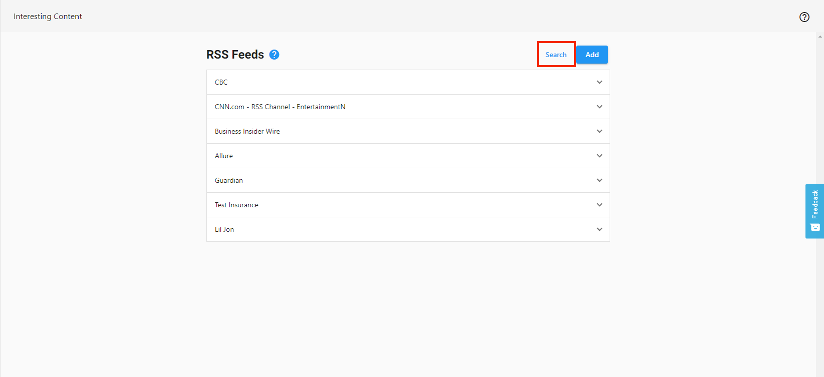Click the Test Insurance feed name

[x=236, y=205]
